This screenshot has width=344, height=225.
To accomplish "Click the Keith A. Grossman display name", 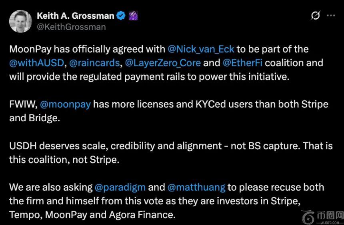I will 75,16.
